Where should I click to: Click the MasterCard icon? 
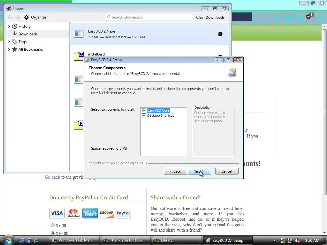pyautogui.click(x=73, y=213)
